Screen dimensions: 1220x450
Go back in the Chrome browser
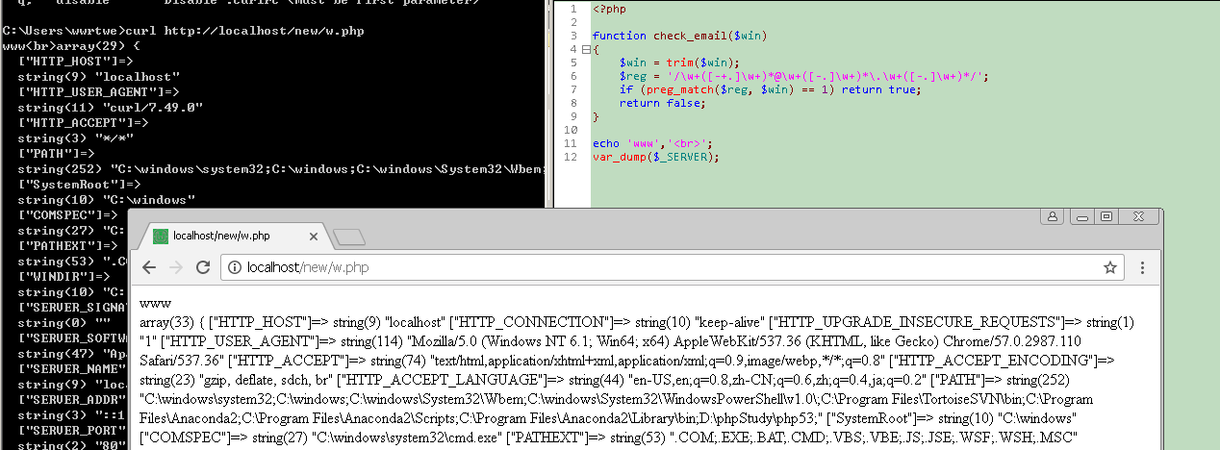[x=149, y=267]
